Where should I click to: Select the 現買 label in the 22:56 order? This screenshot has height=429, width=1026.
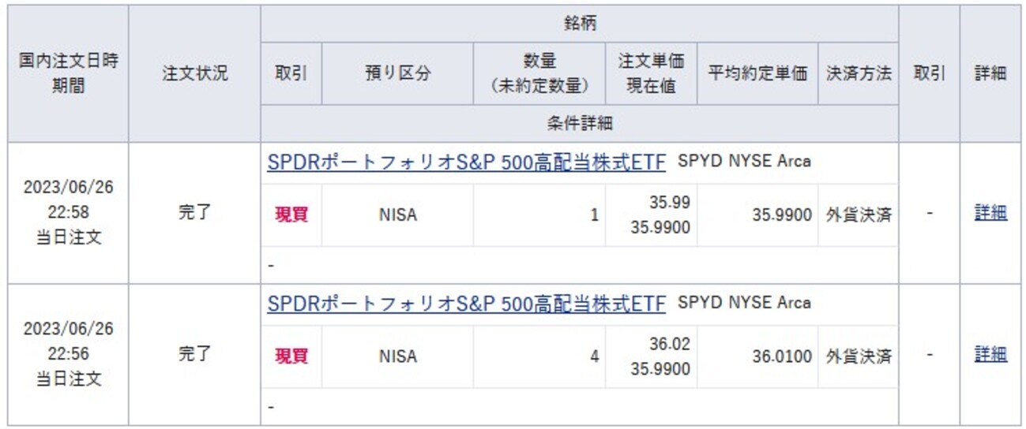291,356
